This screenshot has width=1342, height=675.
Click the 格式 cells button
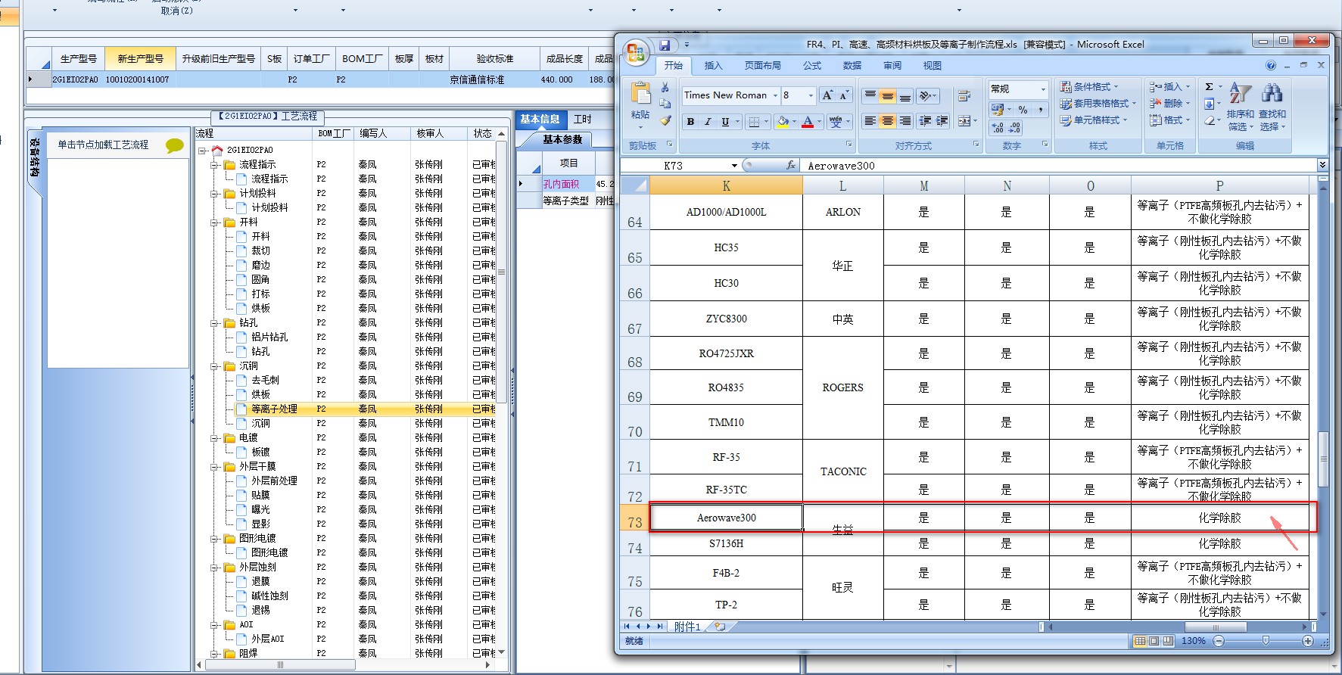[1169, 120]
